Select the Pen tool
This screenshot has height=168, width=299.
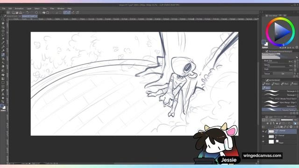click(3, 47)
